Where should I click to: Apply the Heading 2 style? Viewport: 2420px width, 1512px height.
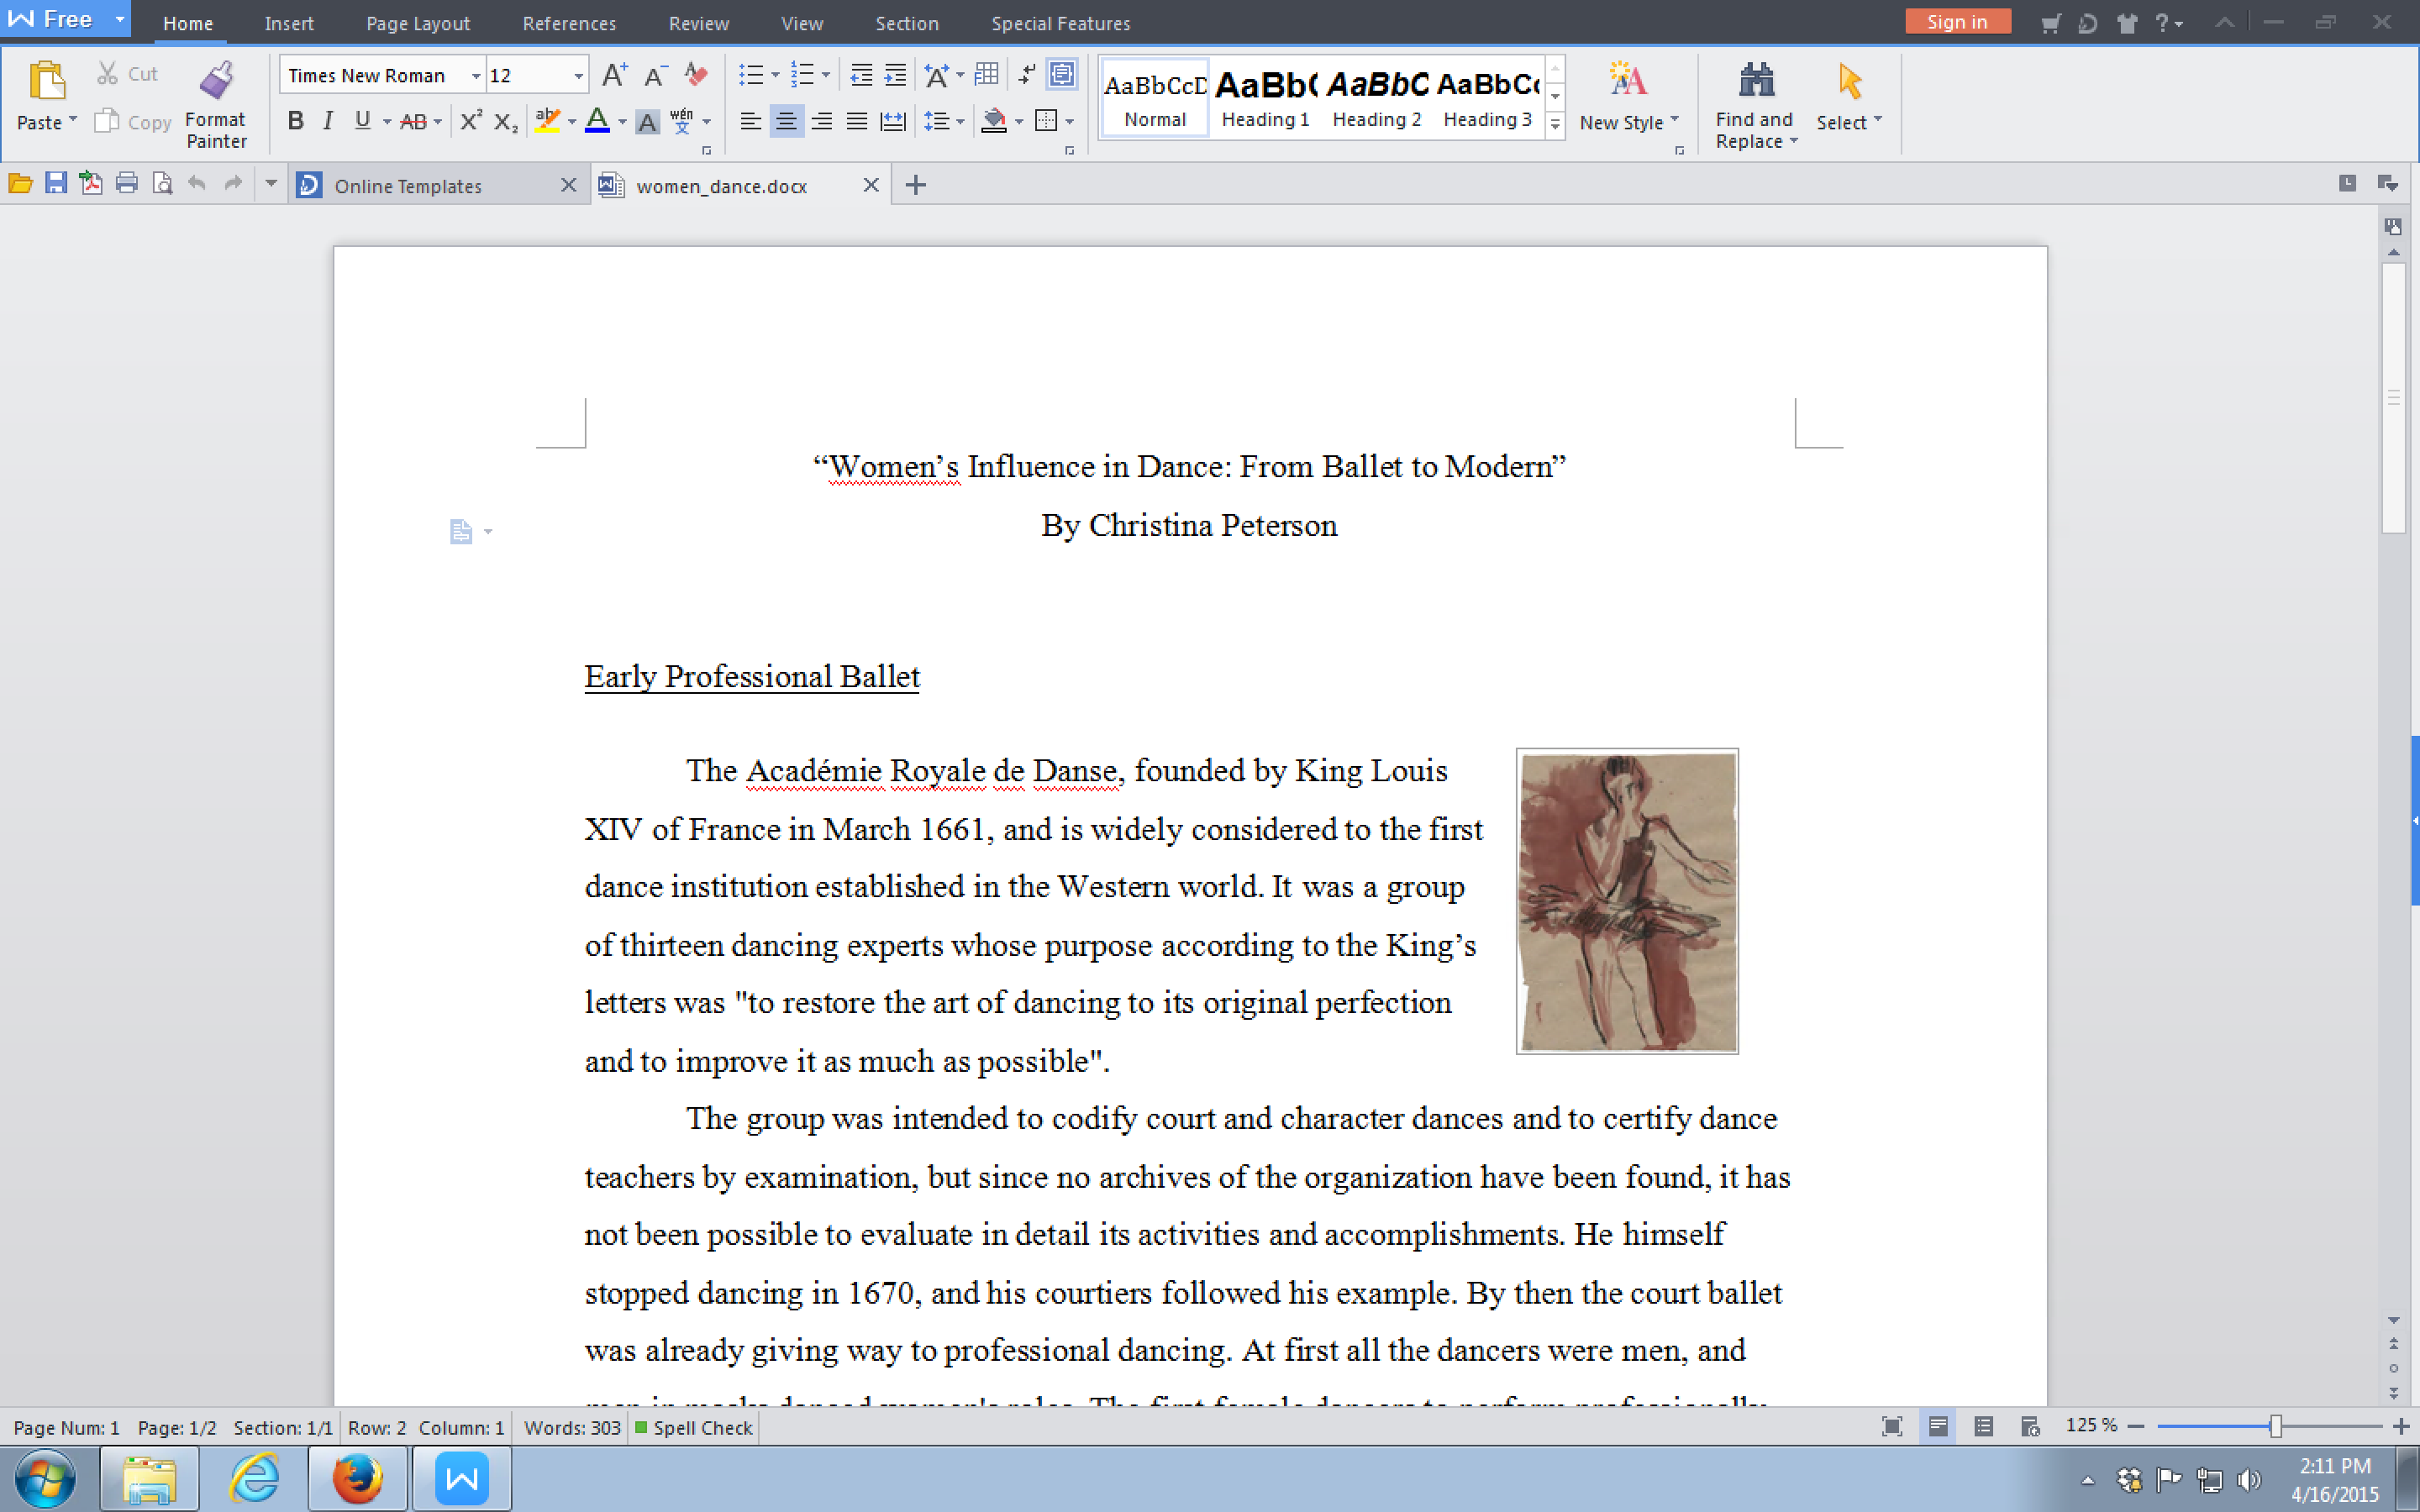click(x=1376, y=99)
